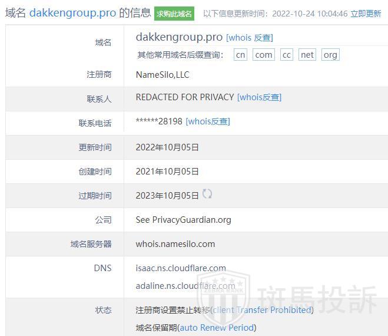This screenshot has height=336, width=388.
Task: Open whois反查 beside the phone number
Action: click(208, 121)
